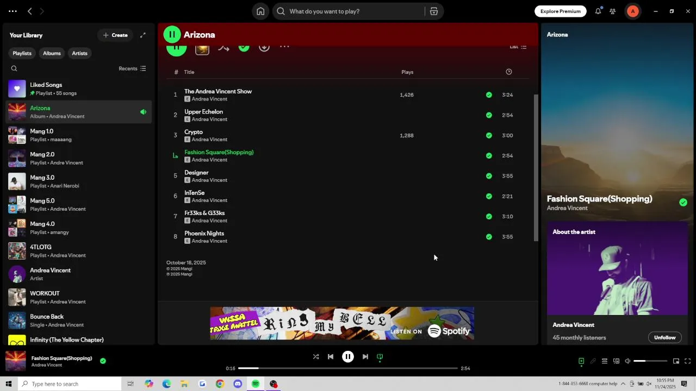Image resolution: width=696 pixels, height=391 pixels.
Task: Mute the Spotify volume
Action: coord(627,361)
